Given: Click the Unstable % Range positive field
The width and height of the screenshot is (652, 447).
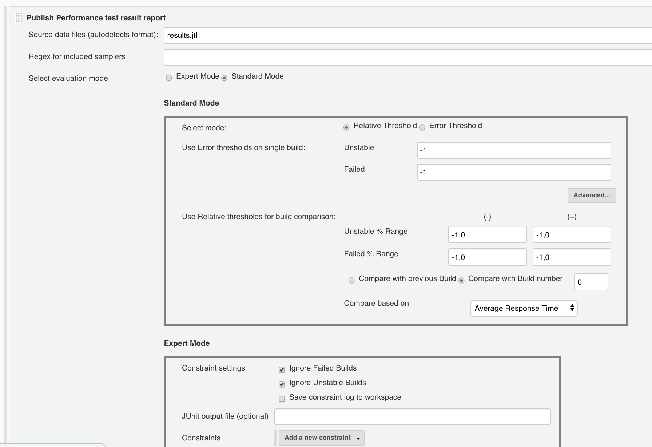Looking at the screenshot, I should click(572, 234).
